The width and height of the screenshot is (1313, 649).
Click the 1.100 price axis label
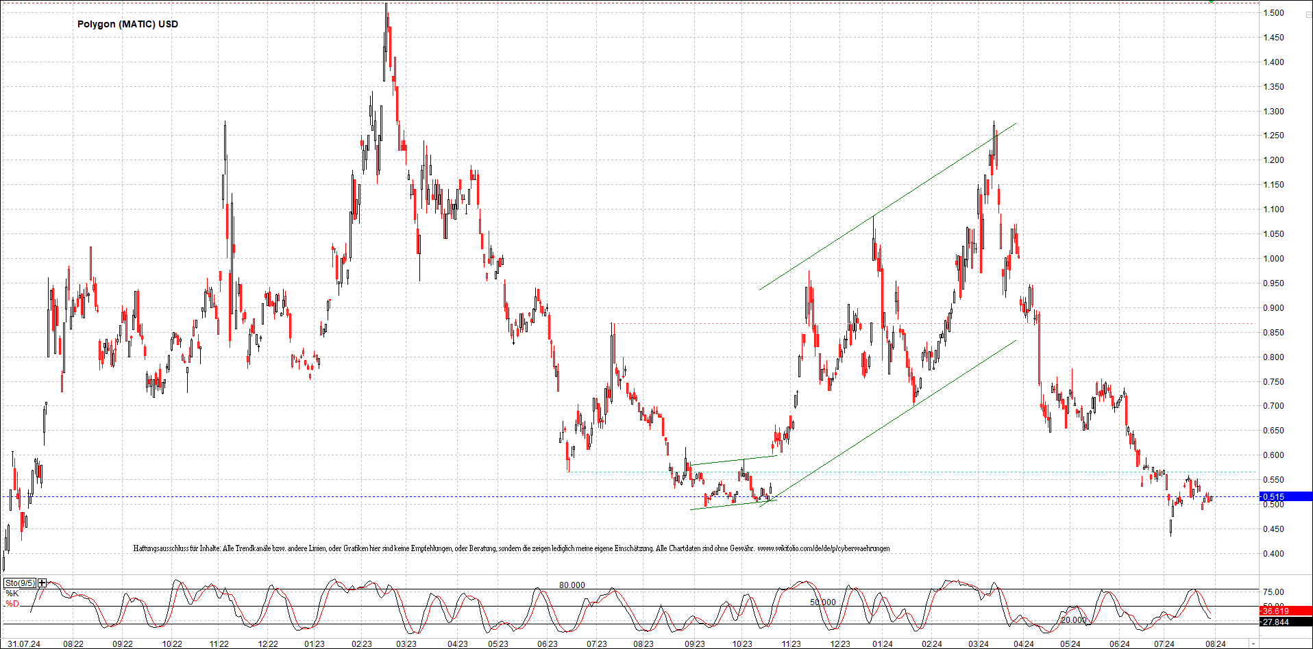click(1274, 209)
